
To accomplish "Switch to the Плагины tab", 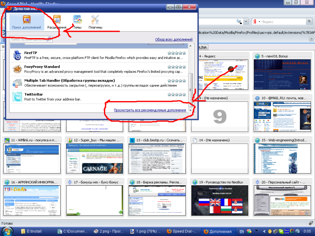I will (95, 22).
